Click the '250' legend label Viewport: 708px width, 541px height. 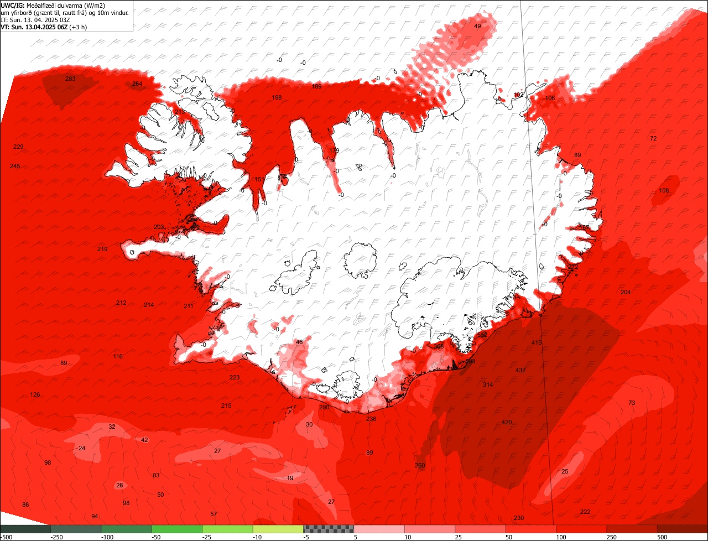pos(612,537)
